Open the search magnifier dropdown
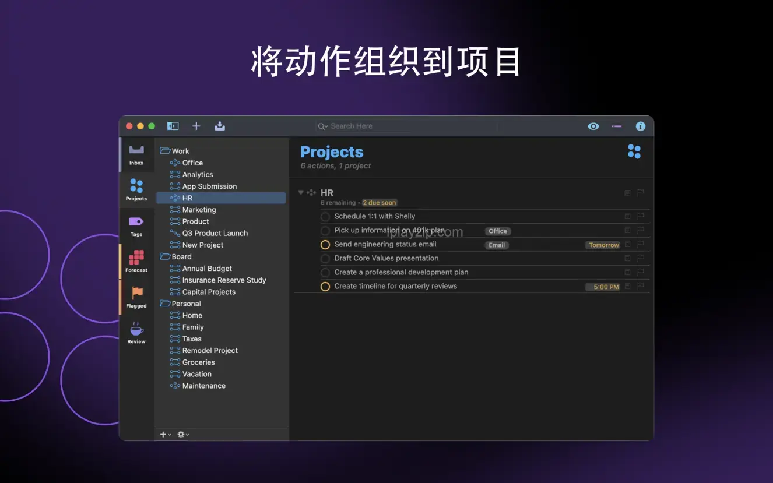The height and width of the screenshot is (483, 773). (322, 126)
